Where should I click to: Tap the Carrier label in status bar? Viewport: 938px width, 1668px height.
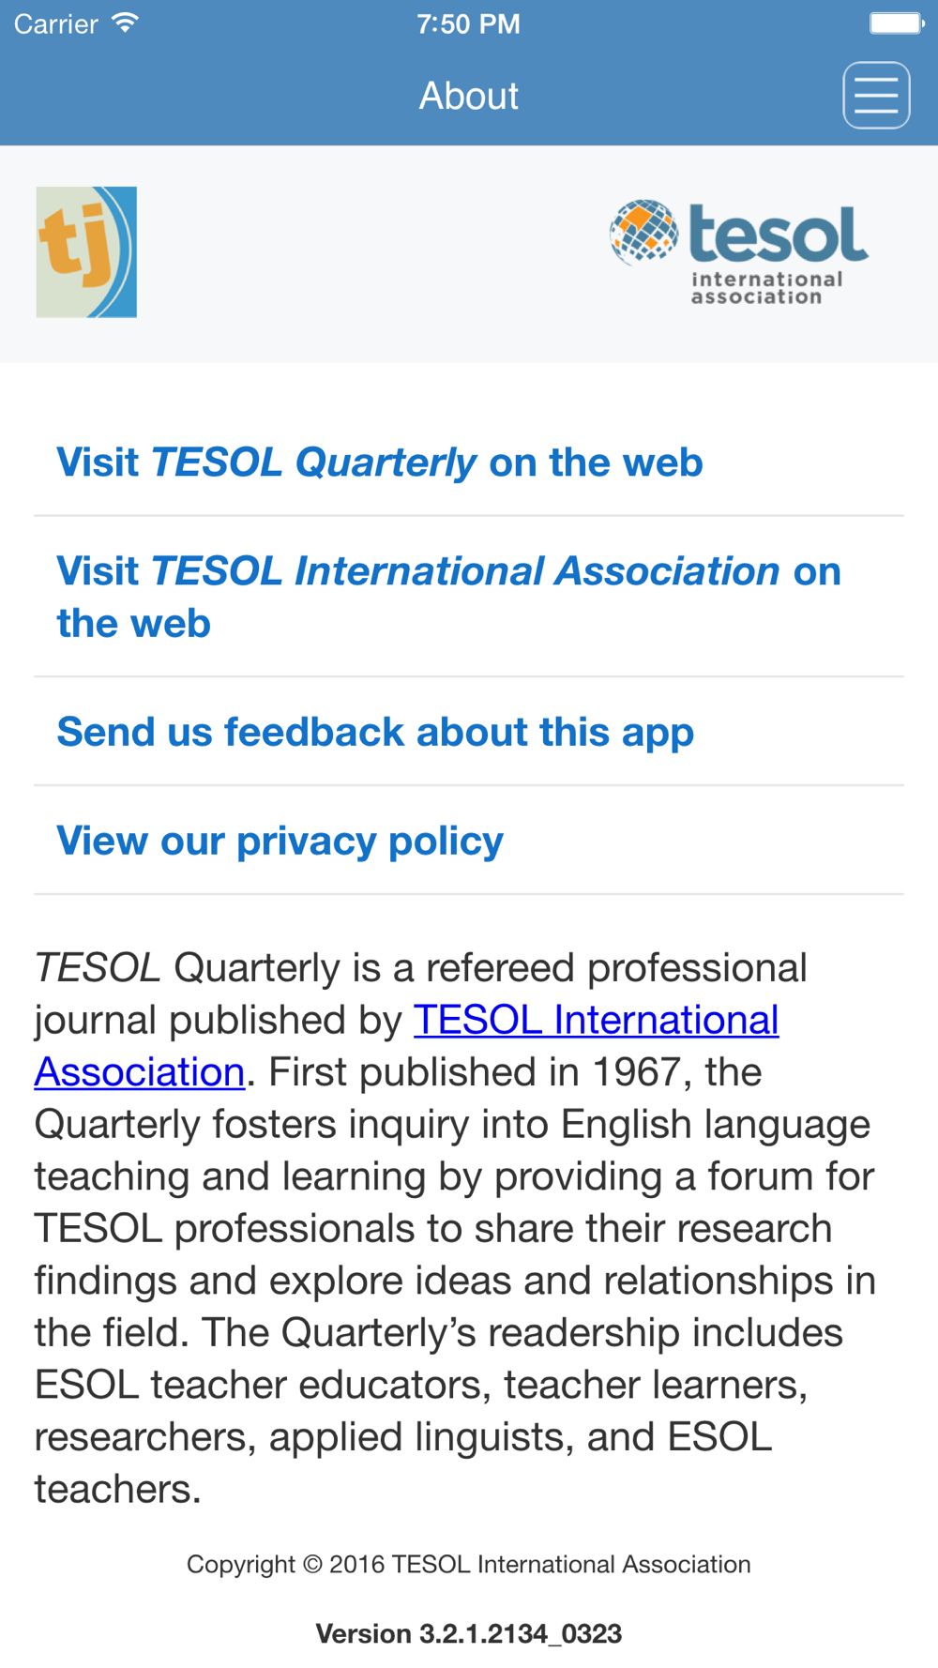(x=56, y=23)
